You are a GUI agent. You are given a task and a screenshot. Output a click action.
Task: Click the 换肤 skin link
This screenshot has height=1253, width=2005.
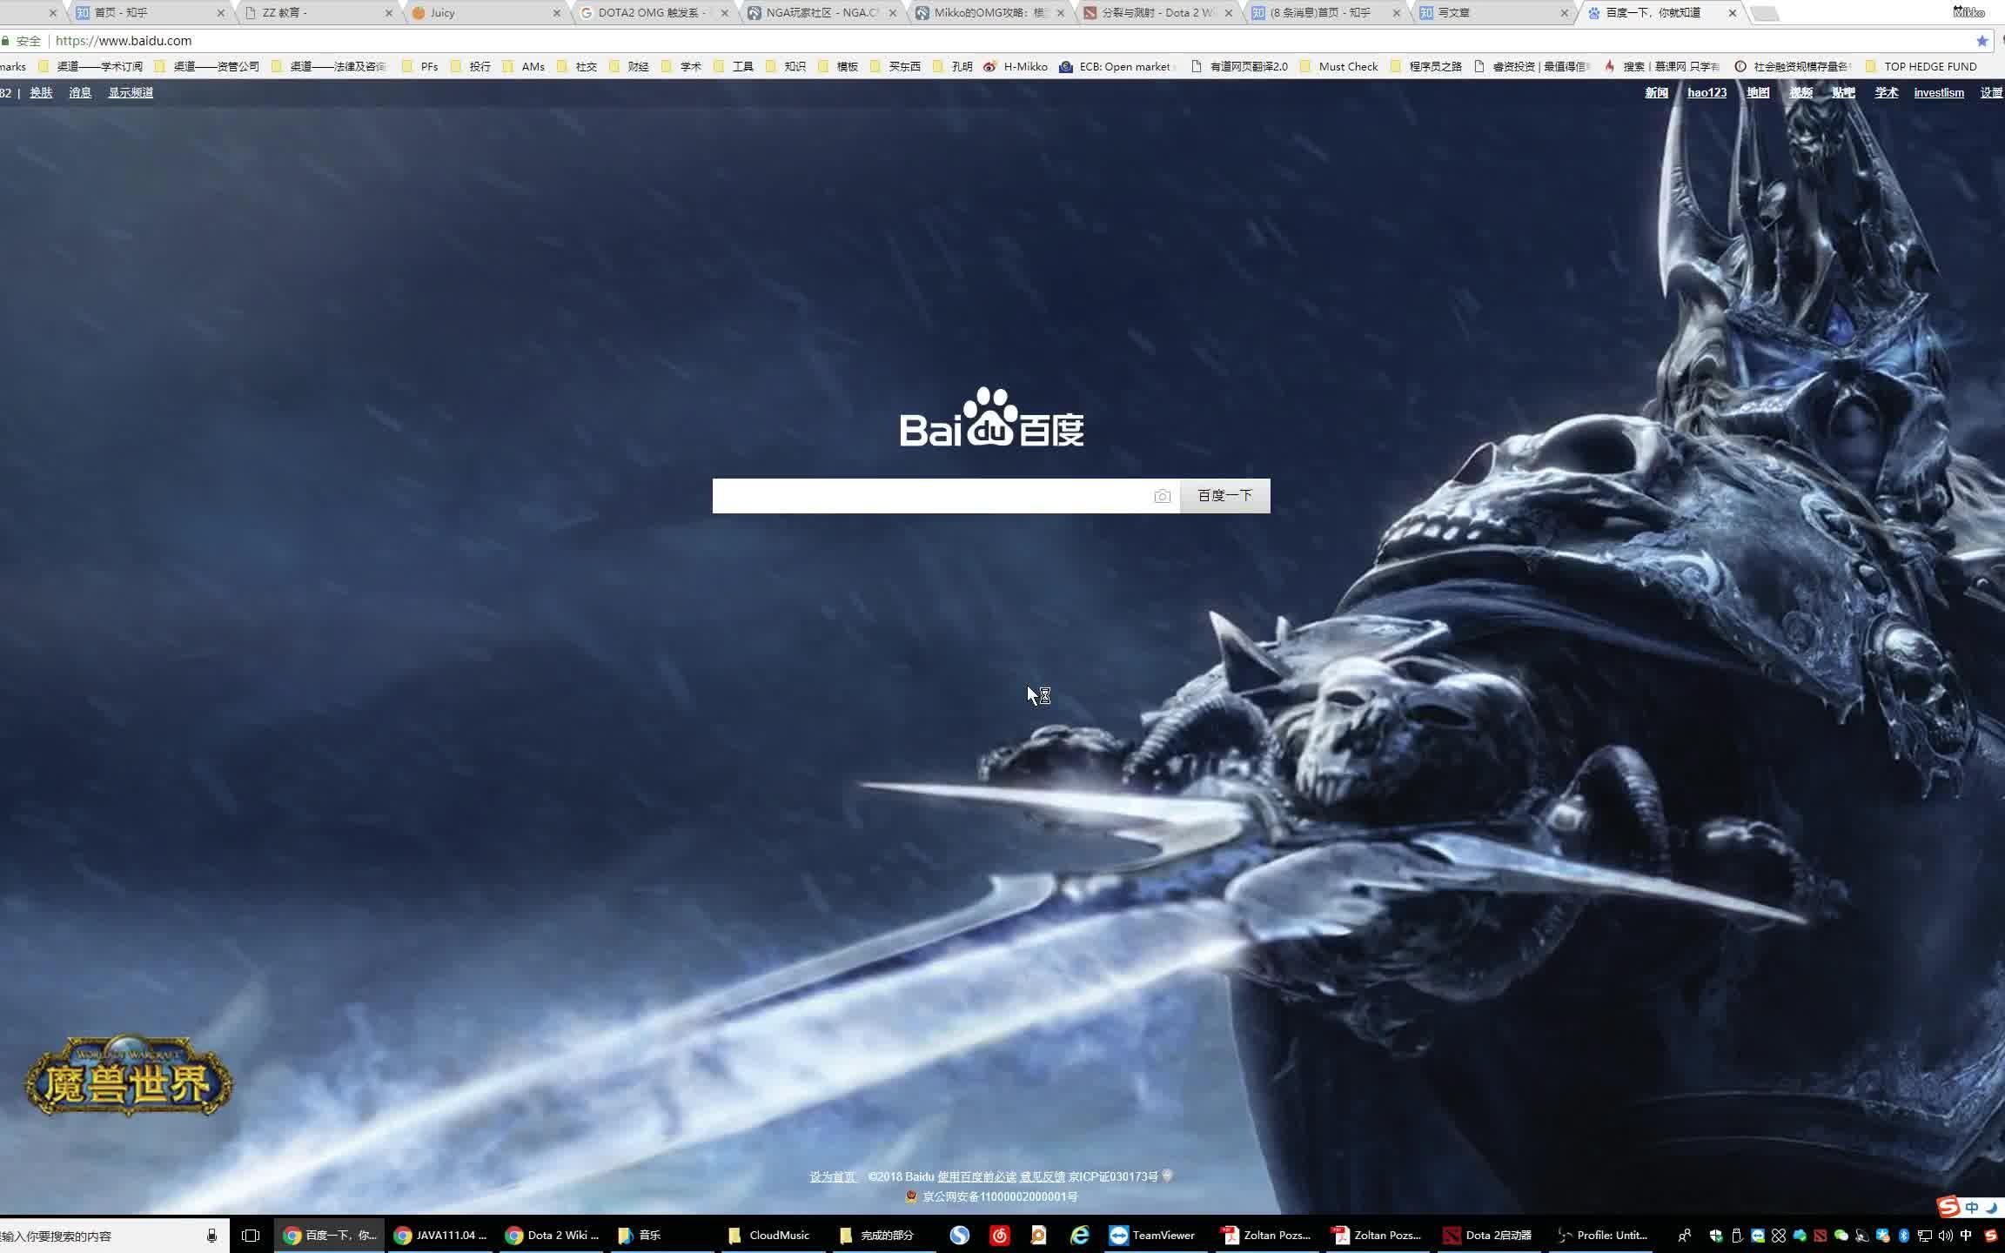(x=41, y=92)
